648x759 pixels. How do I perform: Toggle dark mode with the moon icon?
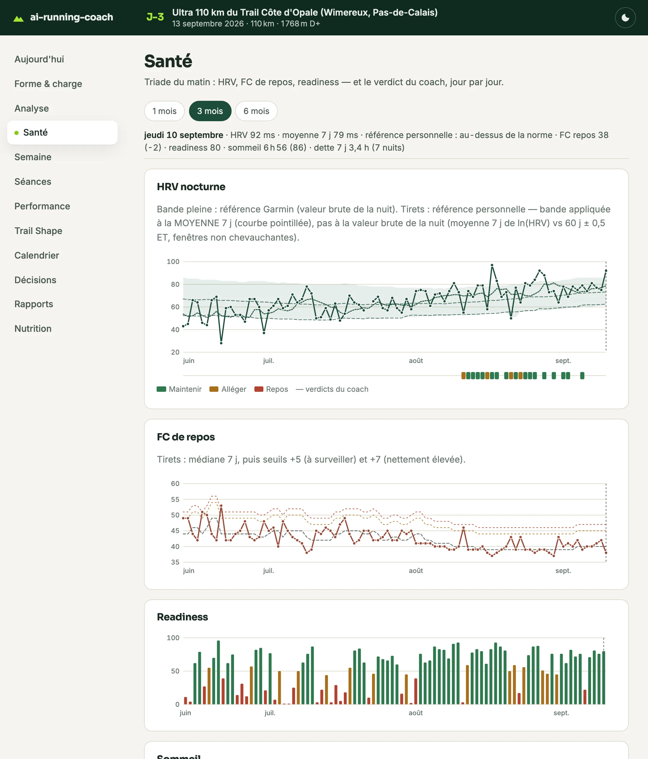pos(625,18)
